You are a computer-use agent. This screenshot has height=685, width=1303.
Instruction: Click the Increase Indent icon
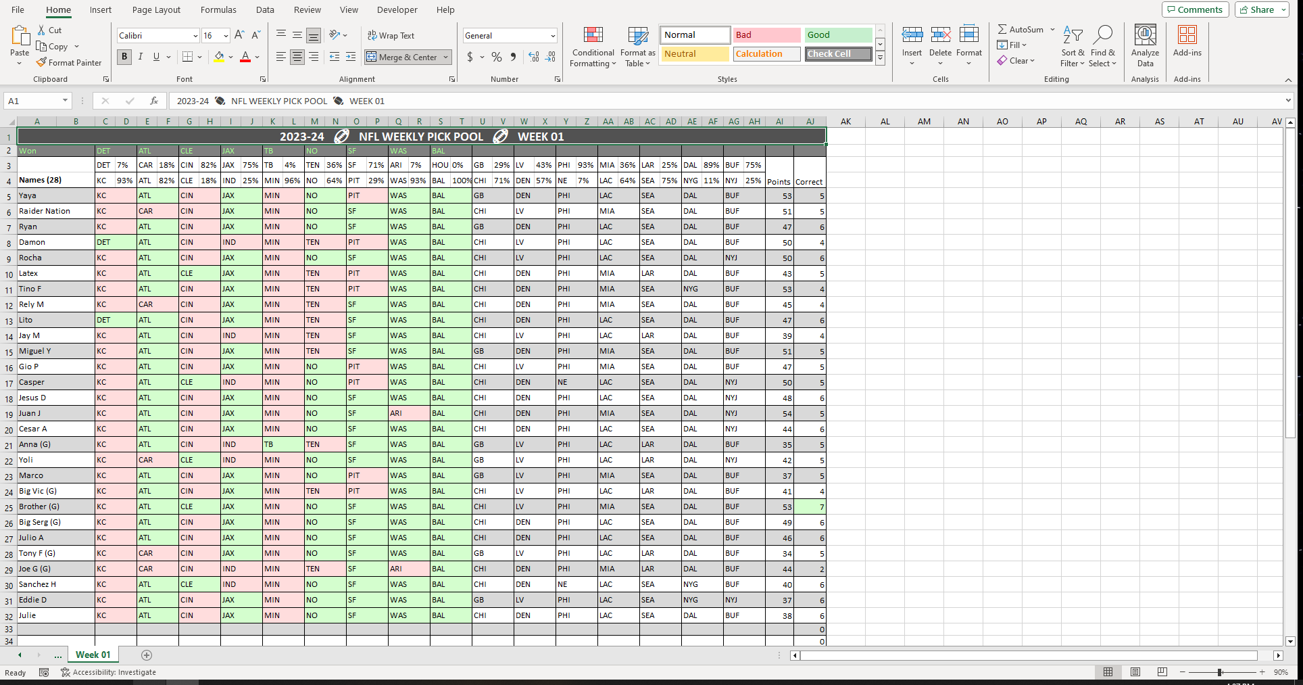tap(351, 57)
